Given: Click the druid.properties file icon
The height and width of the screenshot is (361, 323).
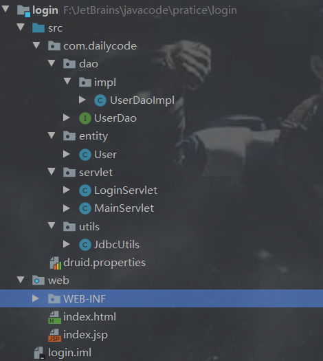Looking at the screenshot, I should coord(55,263).
